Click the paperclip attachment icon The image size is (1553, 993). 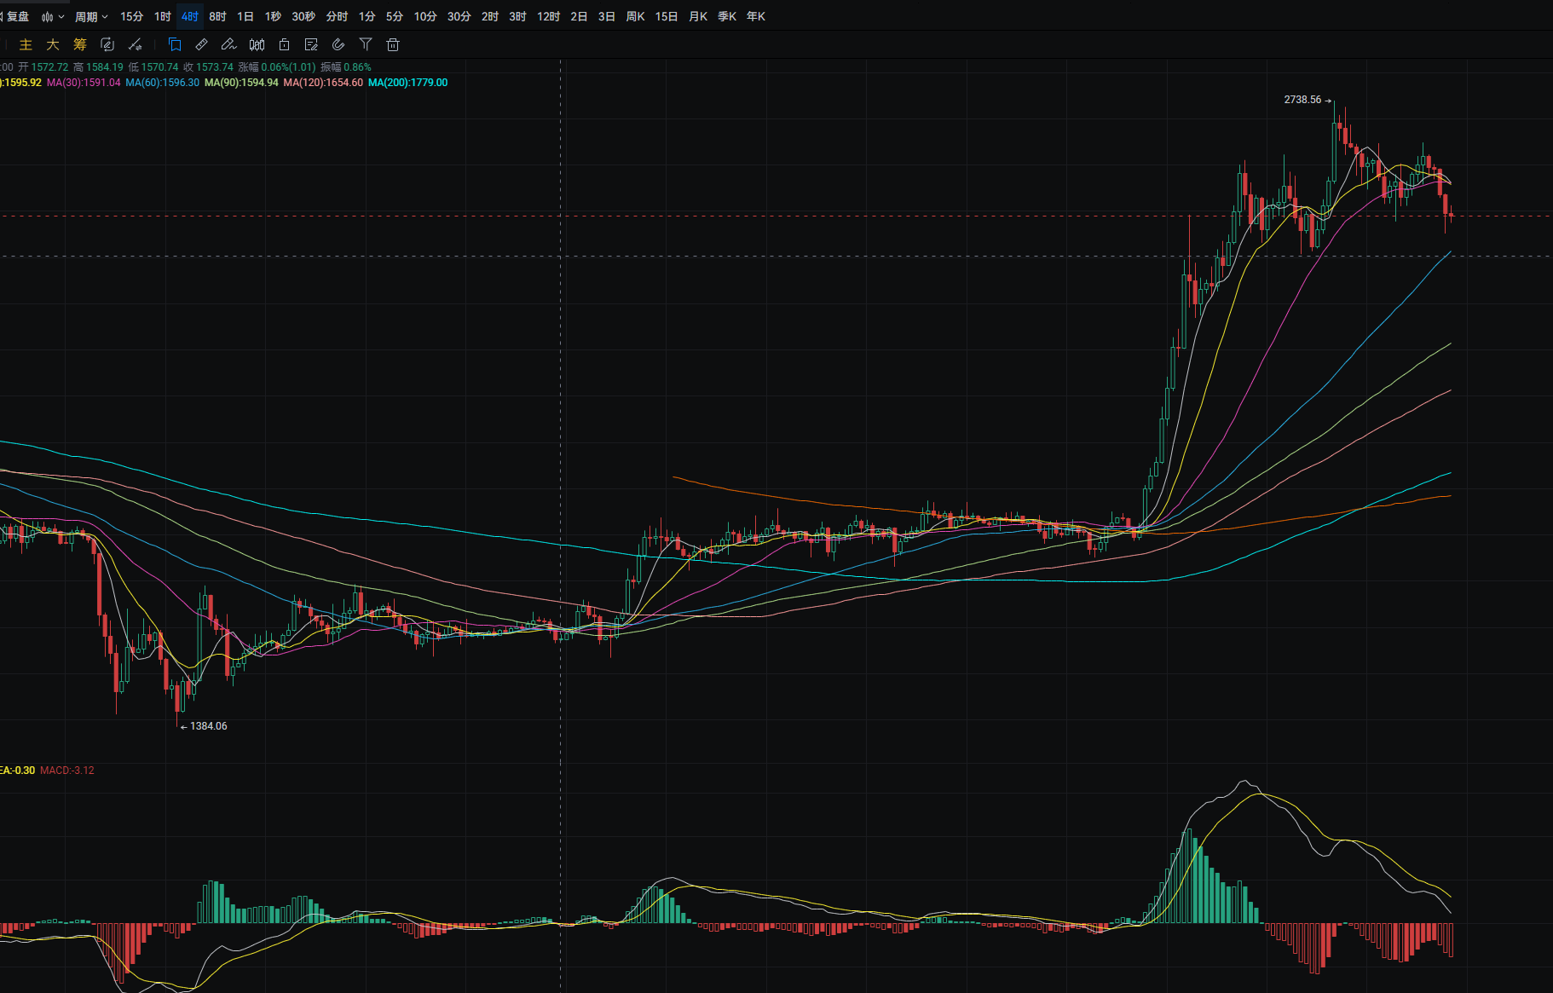click(338, 44)
